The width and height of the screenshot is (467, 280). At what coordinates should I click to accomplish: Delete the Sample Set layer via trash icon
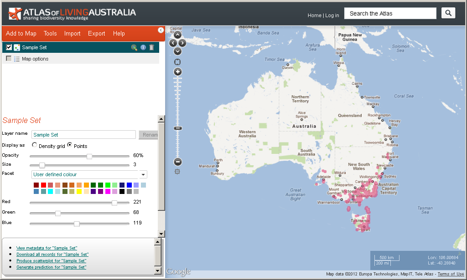[x=152, y=47]
